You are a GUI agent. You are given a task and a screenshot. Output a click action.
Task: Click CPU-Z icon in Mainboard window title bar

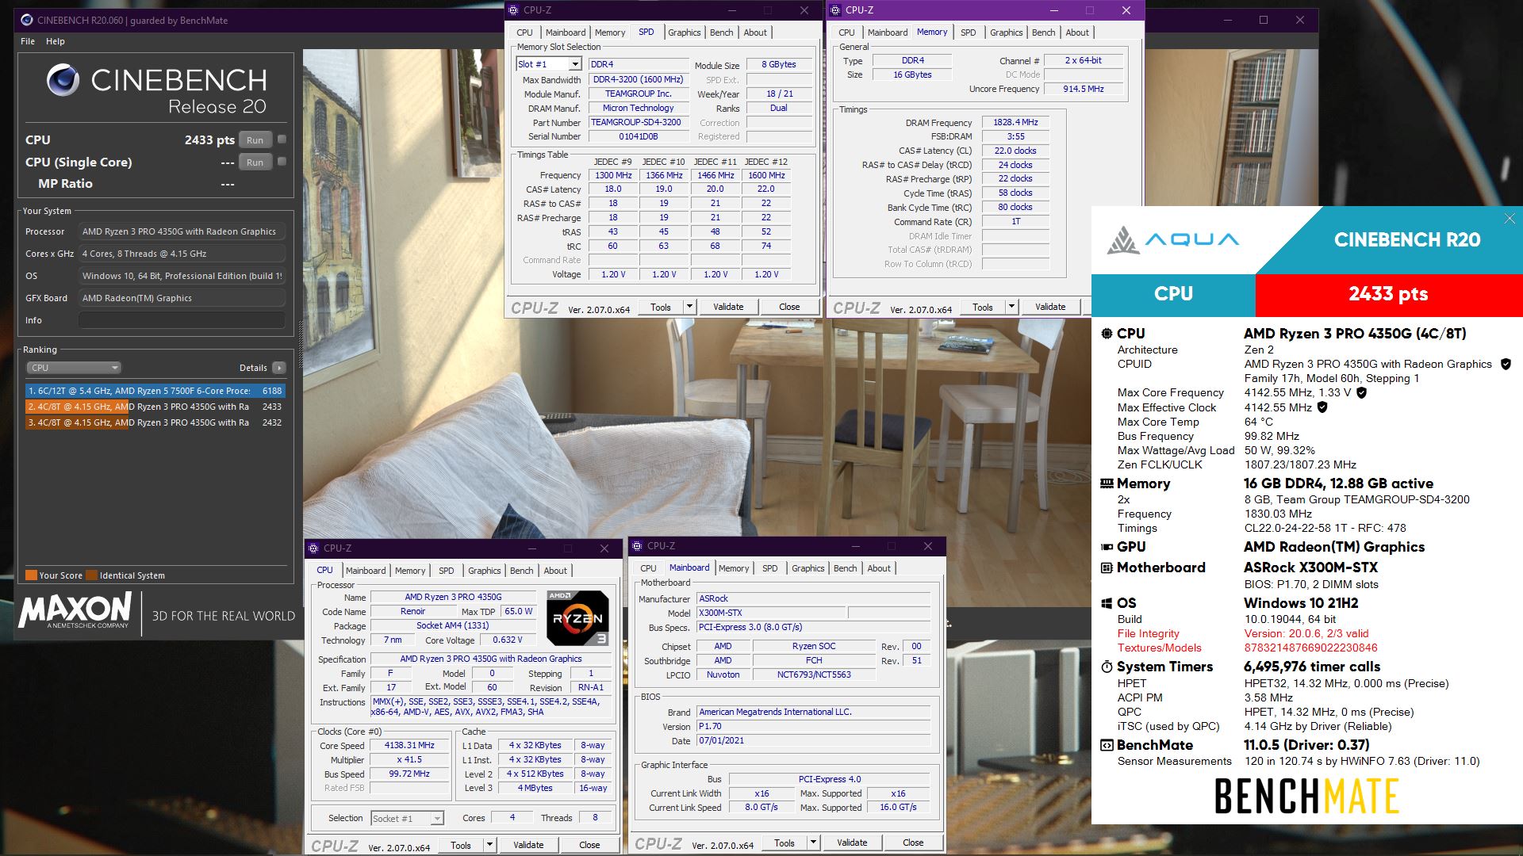[637, 546]
